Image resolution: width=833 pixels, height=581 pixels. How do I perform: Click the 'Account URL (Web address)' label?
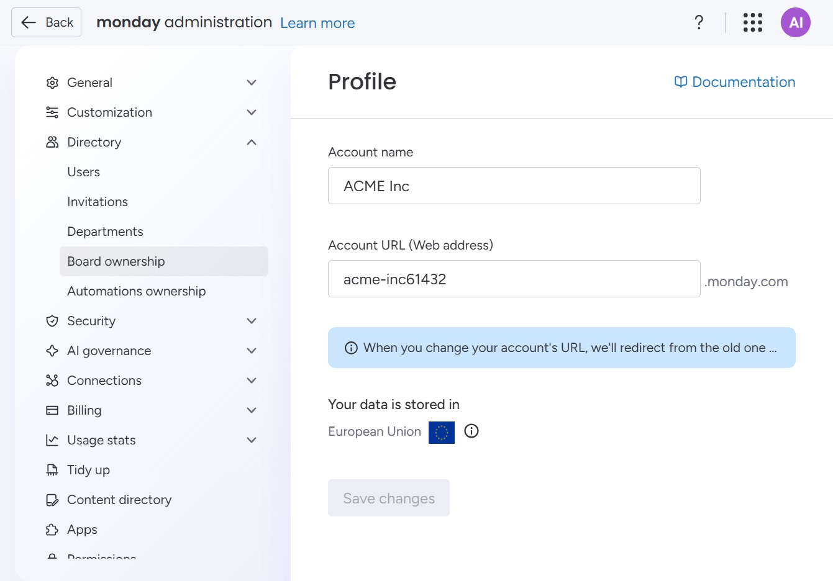tap(411, 245)
